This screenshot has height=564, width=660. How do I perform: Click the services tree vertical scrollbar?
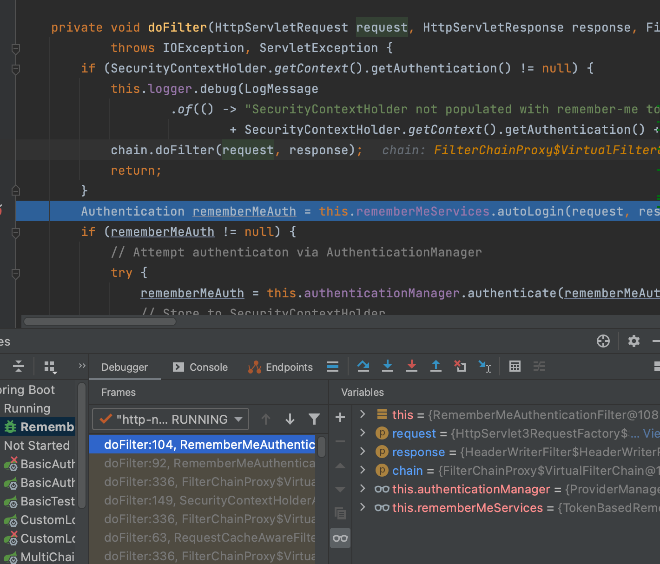(x=82, y=445)
